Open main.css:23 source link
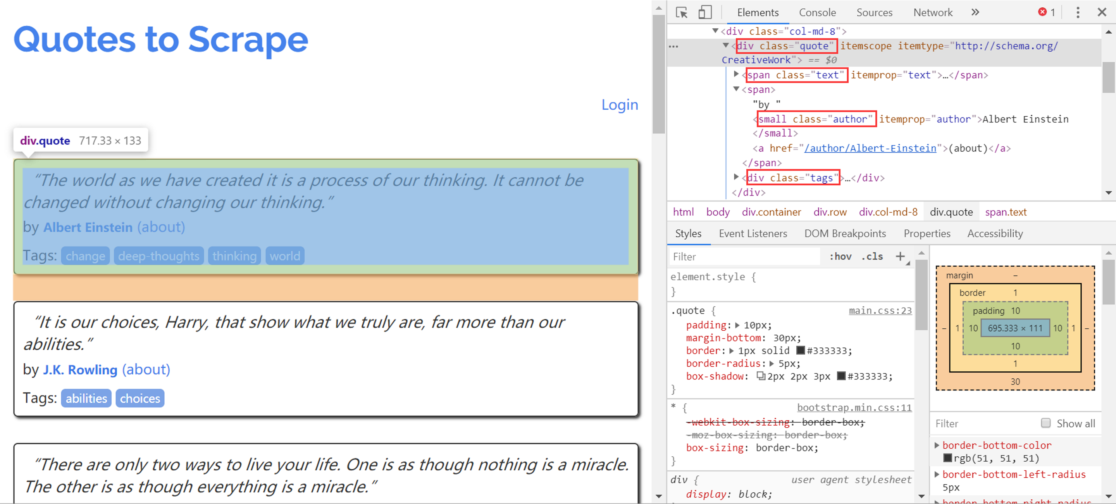Screen dimensions: 1116x504 (880, 310)
